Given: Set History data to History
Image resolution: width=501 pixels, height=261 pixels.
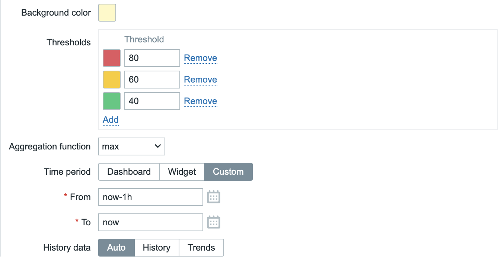Looking at the screenshot, I should tap(156, 248).
